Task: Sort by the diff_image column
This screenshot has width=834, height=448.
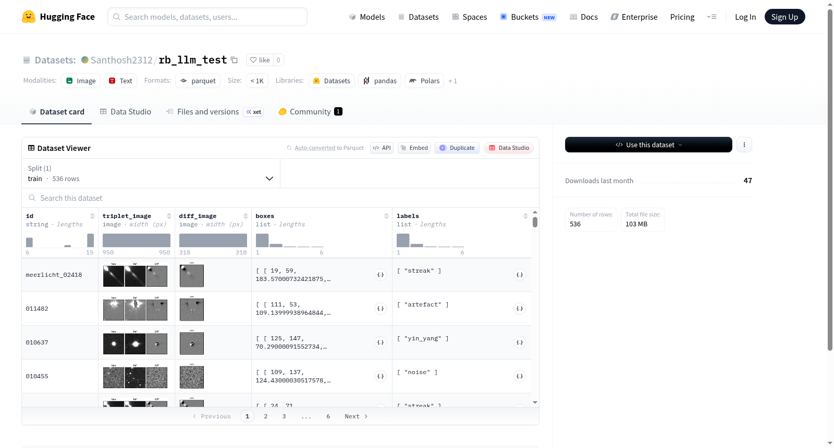Action: coord(246,216)
